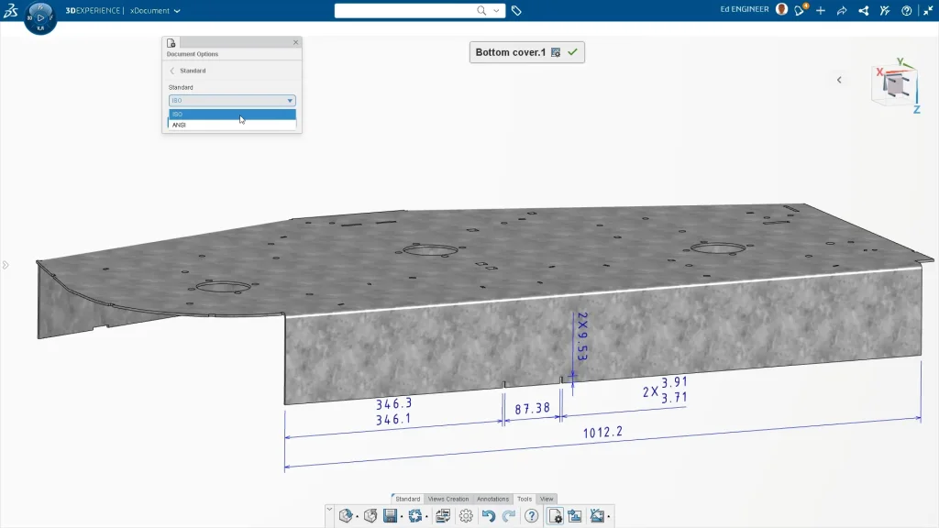Screen dimensions: 939x528
Task: Open the 3DEXPERIENCE compass
Action: pos(39,17)
